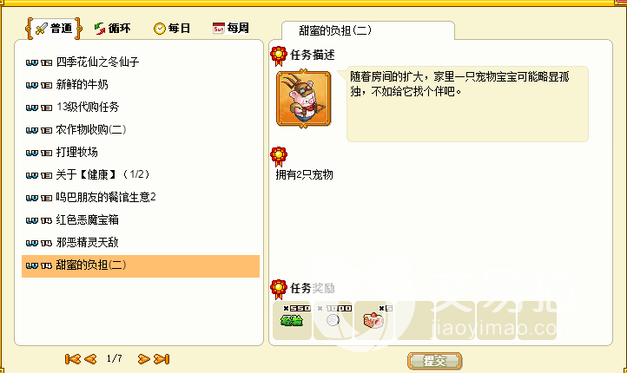This screenshot has width=627, height=373.
Task: Go to the first page of quests
Action: click(72, 359)
